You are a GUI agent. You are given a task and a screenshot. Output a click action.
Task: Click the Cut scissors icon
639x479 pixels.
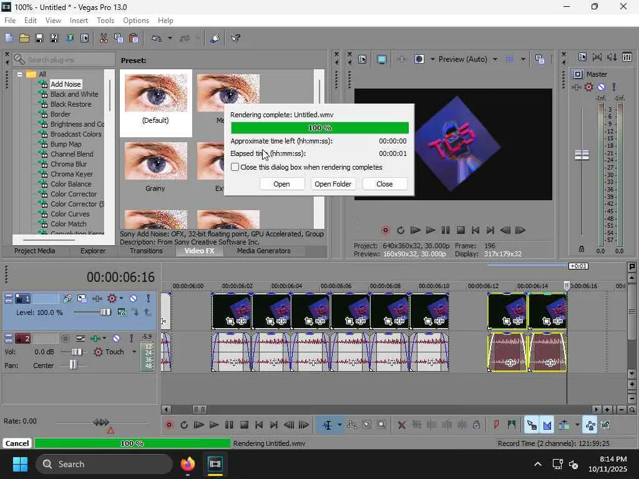(x=104, y=38)
